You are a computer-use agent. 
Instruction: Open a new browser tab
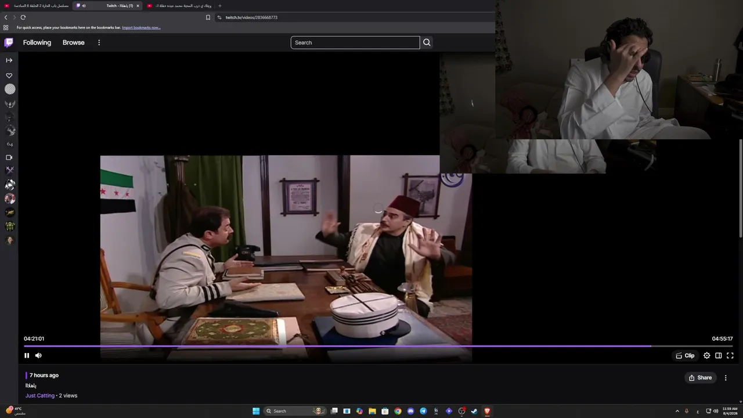pos(219,6)
